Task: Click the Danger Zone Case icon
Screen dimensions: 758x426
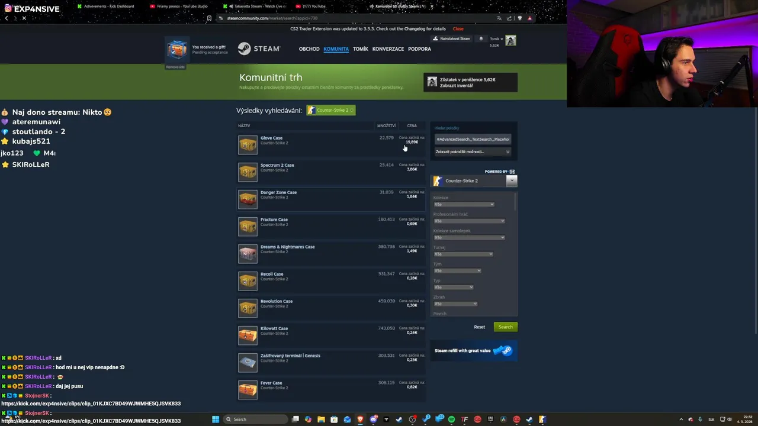Action: coord(248,199)
